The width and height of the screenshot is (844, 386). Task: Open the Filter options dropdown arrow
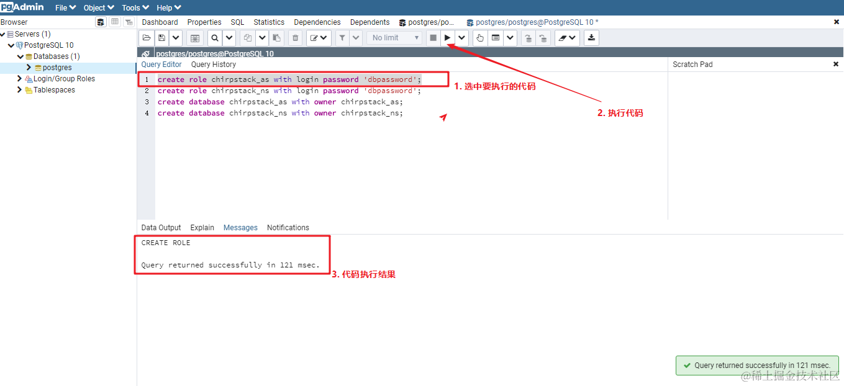tap(356, 38)
